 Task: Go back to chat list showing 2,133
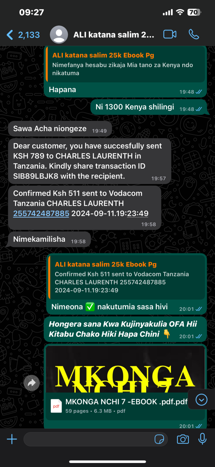click(23, 35)
